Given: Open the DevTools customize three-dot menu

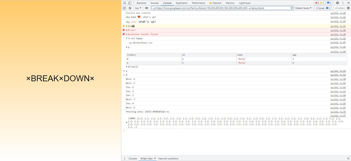Looking at the screenshot, I should point(343,3).
